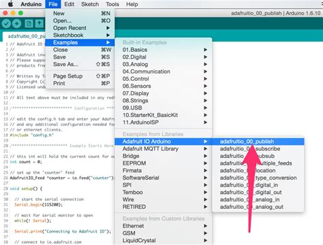Expand the LiquidCrystal library examples
Image resolution: width=323 pixels, height=245 pixels.
click(x=164, y=240)
